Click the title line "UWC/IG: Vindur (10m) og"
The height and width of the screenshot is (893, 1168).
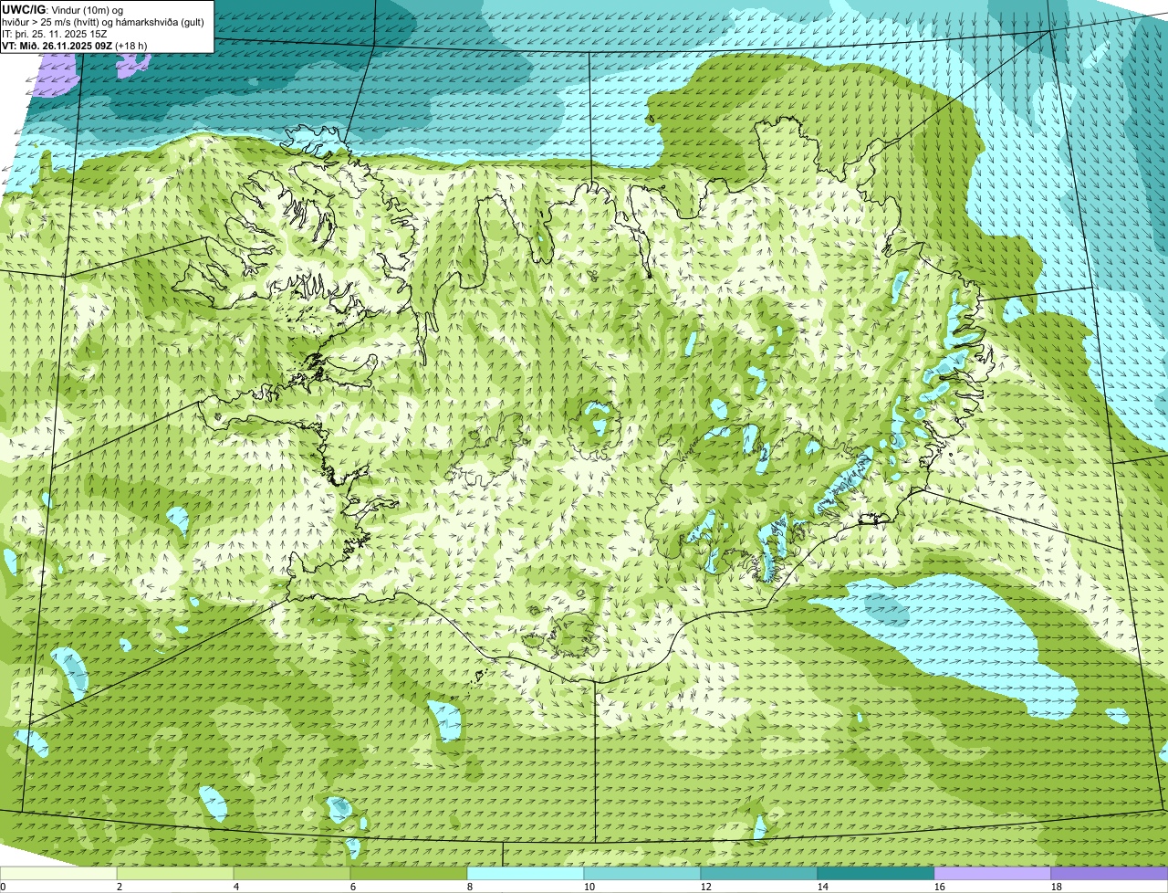[63, 9]
